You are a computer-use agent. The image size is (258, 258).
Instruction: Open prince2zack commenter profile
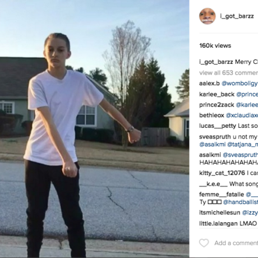coord(216,105)
